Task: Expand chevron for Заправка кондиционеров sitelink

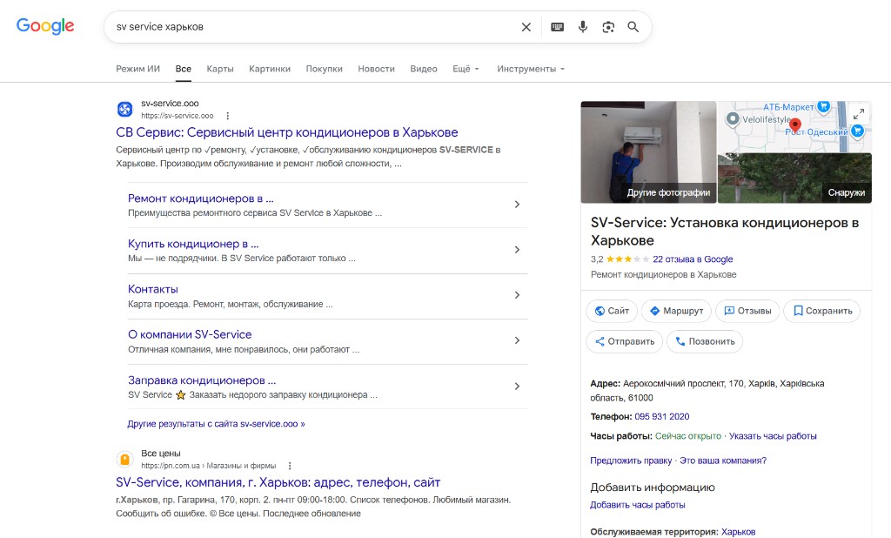Action: (517, 387)
